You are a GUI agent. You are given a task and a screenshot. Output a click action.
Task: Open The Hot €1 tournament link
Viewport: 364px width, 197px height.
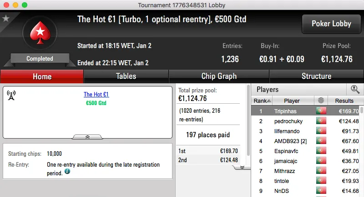tap(96, 95)
